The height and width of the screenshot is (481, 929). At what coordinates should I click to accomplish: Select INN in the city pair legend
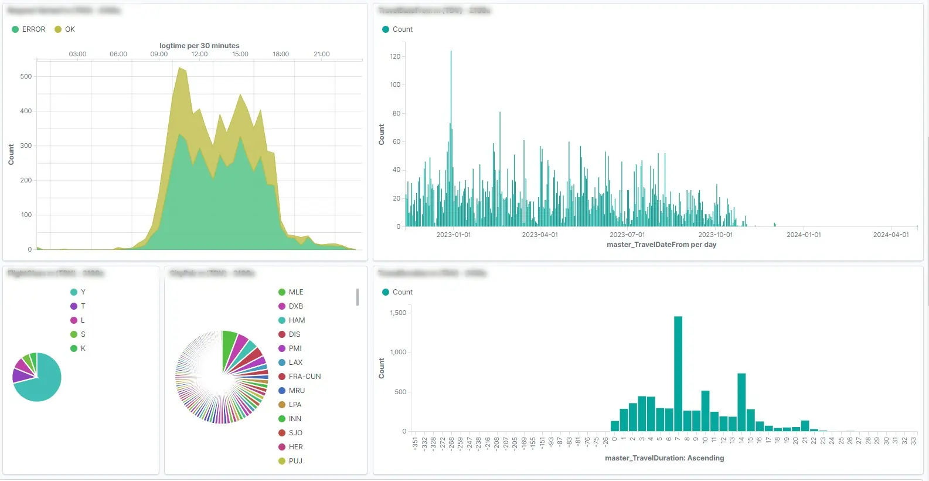[290, 419]
